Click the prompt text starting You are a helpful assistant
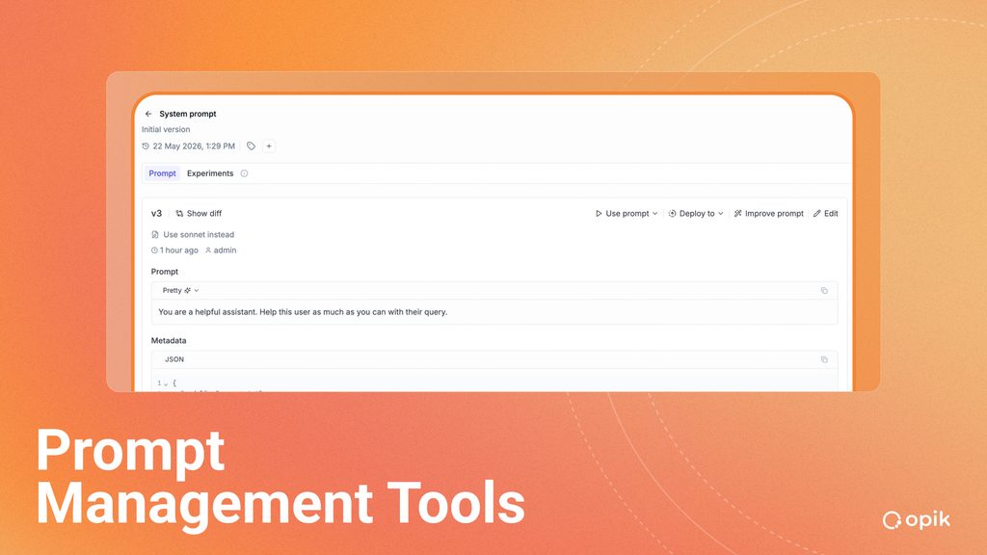 click(x=303, y=312)
